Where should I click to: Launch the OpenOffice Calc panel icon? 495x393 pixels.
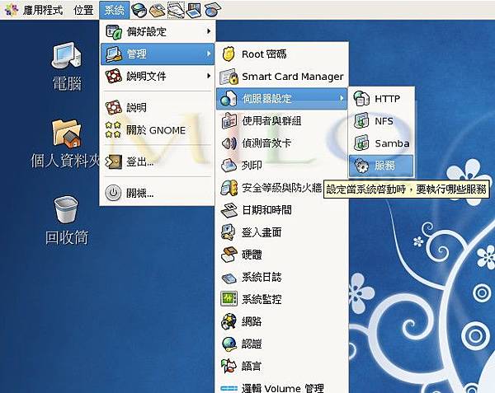point(213,11)
